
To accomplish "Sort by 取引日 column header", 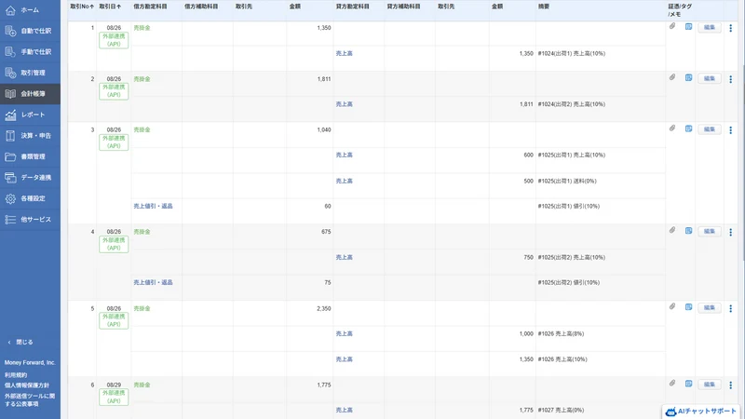I will coord(110,7).
